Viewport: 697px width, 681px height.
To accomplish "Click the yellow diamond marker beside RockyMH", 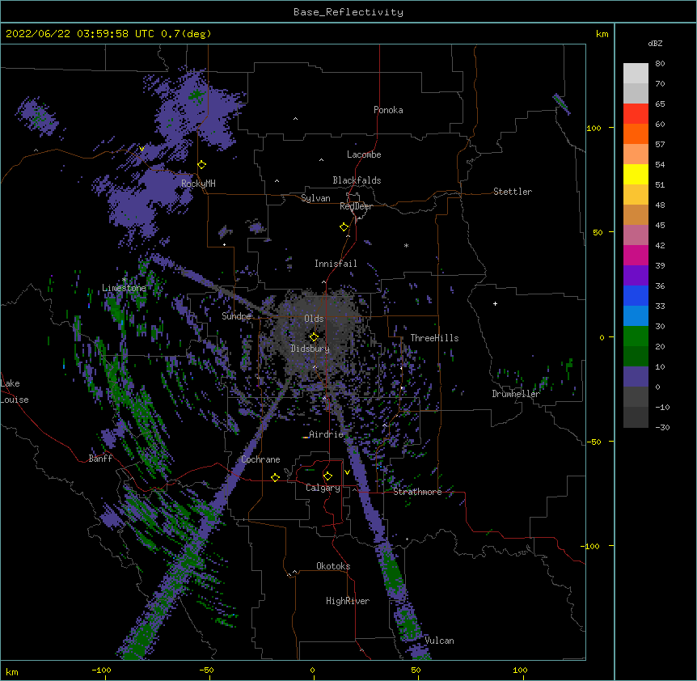I will [202, 165].
